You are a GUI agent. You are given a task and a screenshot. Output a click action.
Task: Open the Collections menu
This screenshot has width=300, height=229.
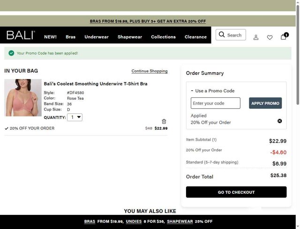click(163, 37)
